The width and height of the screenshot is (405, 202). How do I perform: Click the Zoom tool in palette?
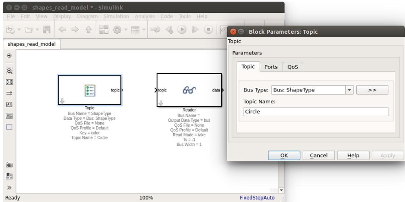(9, 70)
